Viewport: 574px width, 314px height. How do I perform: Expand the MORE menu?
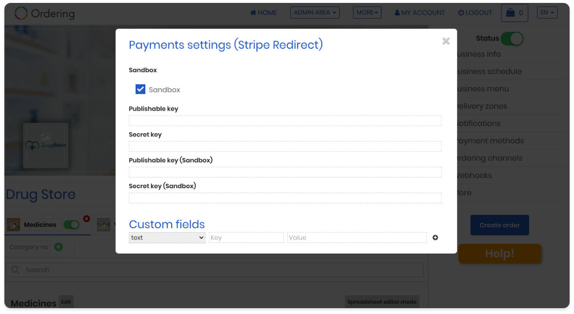tap(367, 13)
